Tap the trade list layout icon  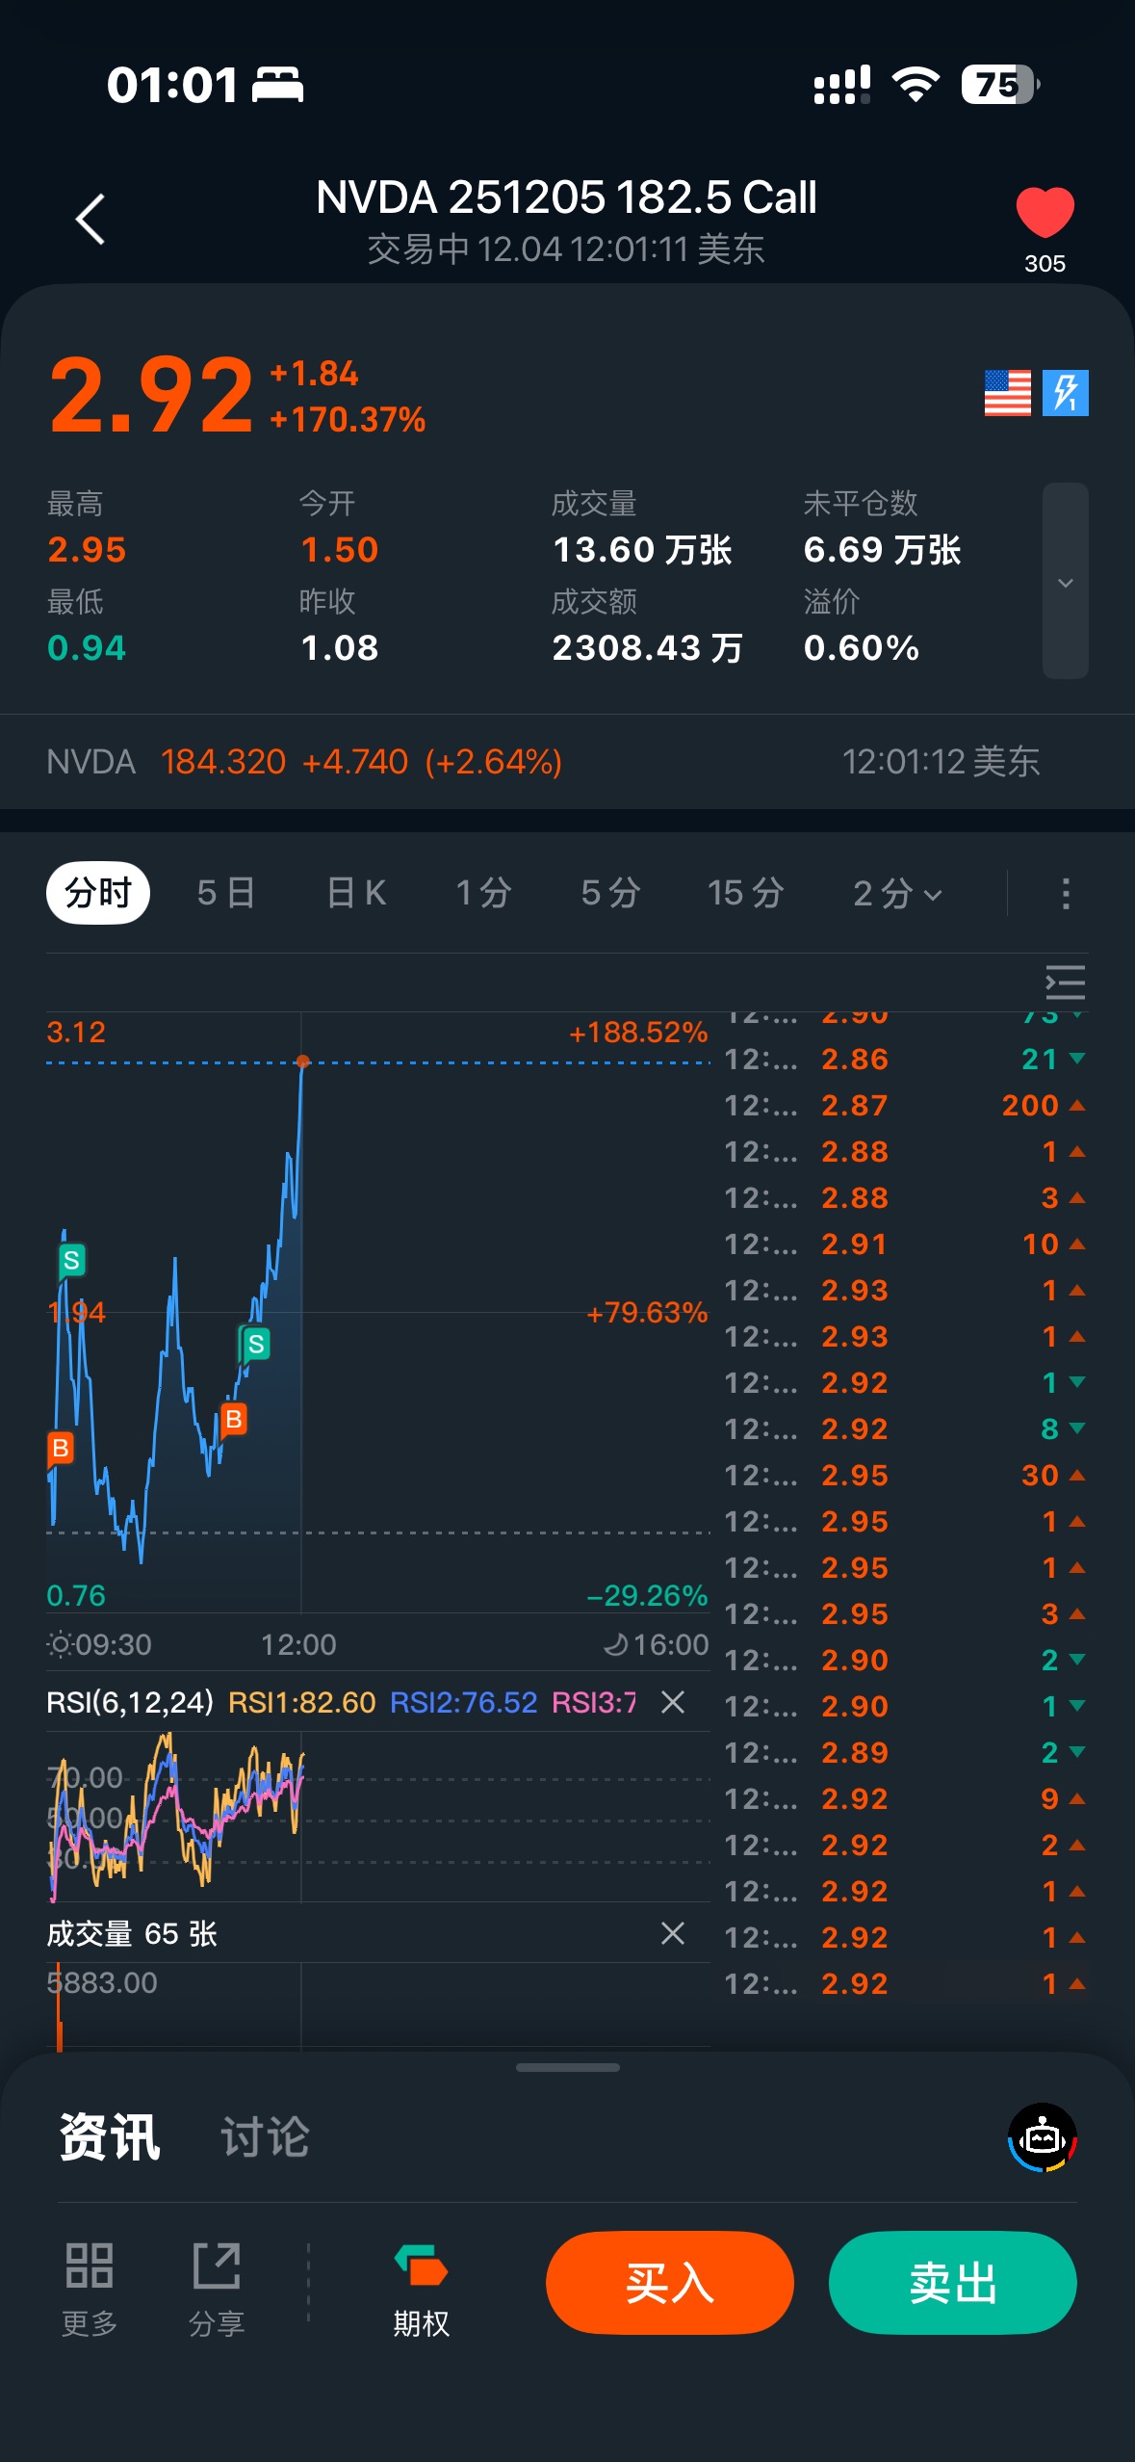1065,982
